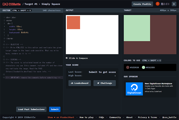Click the CTRL + SHIFT + E shortcut badge
The image size is (179, 120).
pos(21,10)
